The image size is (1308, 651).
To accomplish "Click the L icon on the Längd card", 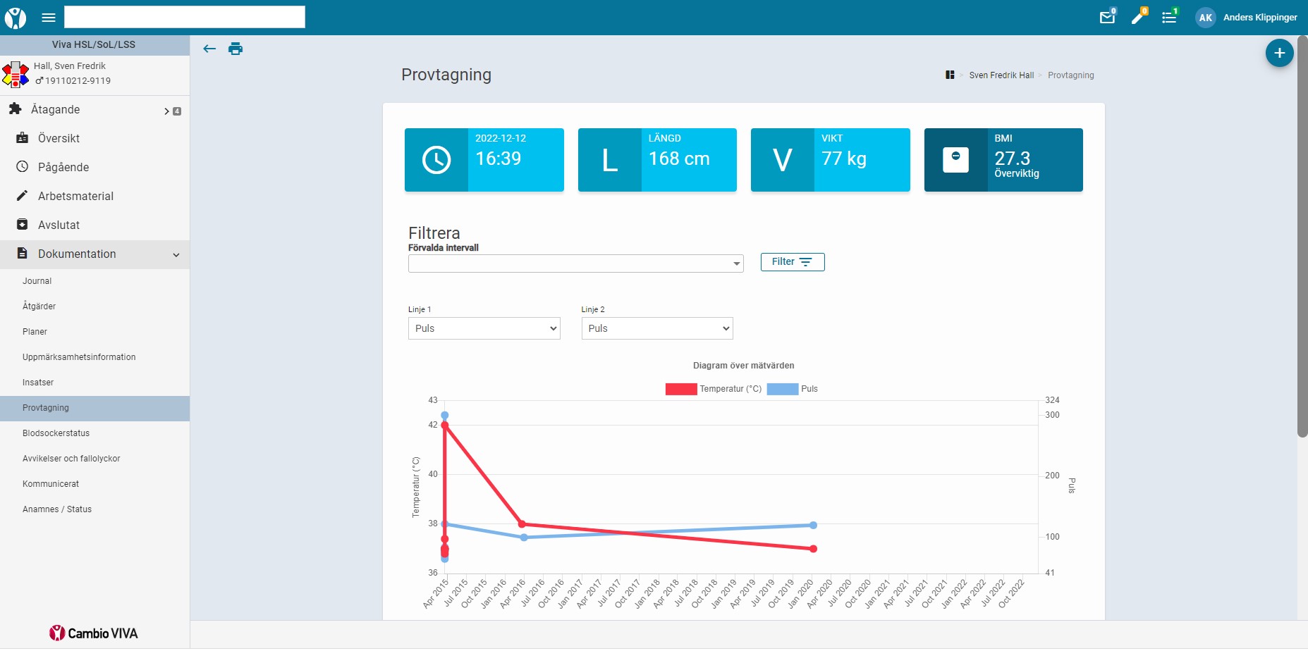I will pos(610,160).
